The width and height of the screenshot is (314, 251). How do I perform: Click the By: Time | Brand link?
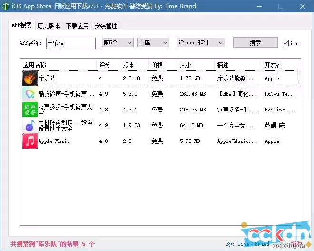(248, 244)
